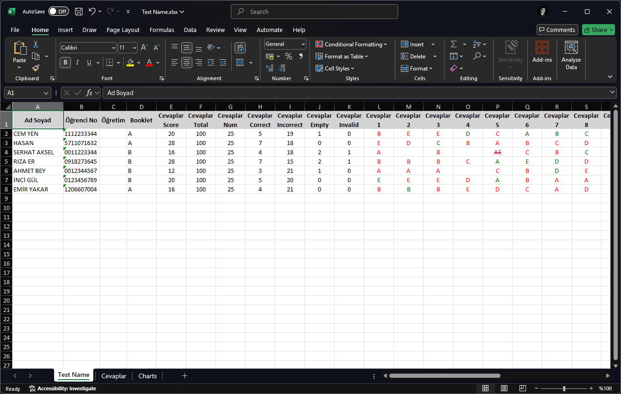Open the Comments panel
The height and width of the screenshot is (394, 621).
point(557,29)
